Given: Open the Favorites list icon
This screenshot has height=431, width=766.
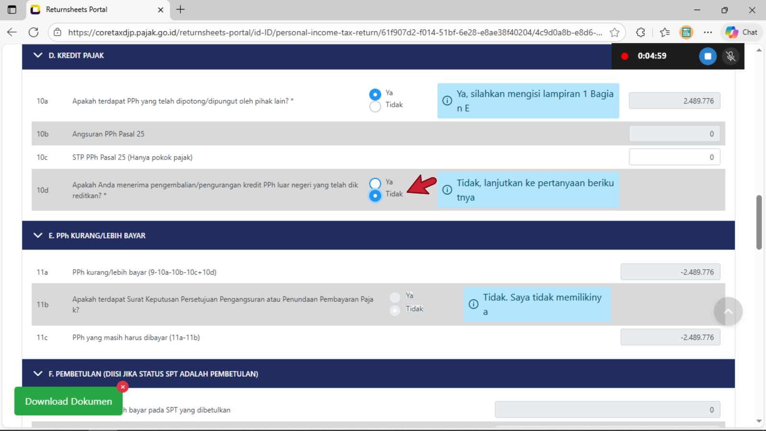Looking at the screenshot, I should pos(665,32).
